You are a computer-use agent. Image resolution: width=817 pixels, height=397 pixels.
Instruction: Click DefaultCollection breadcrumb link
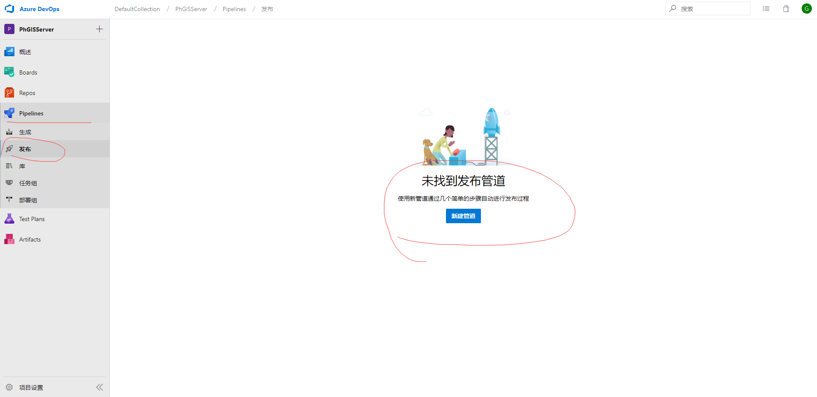pyautogui.click(x=137, y=9)
